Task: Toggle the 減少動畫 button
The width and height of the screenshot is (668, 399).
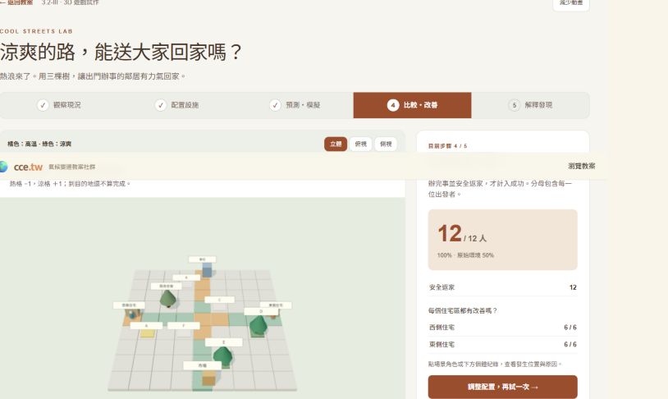Action: [x=571, y=3]
